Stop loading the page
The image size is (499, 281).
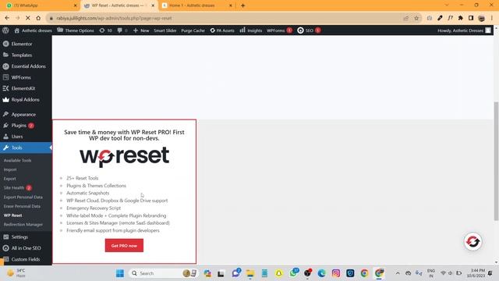pyautogui.click(x=28, y=18)
